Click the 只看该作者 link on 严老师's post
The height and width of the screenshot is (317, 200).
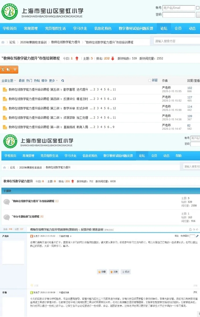tap(65, 236)
